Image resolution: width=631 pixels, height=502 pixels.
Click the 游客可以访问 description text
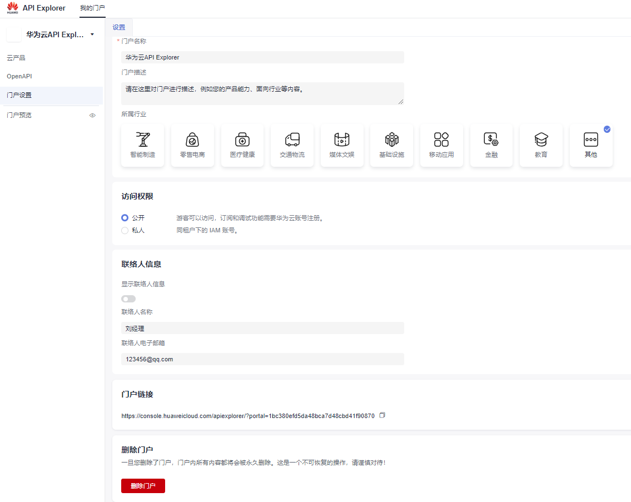point(250,218)
